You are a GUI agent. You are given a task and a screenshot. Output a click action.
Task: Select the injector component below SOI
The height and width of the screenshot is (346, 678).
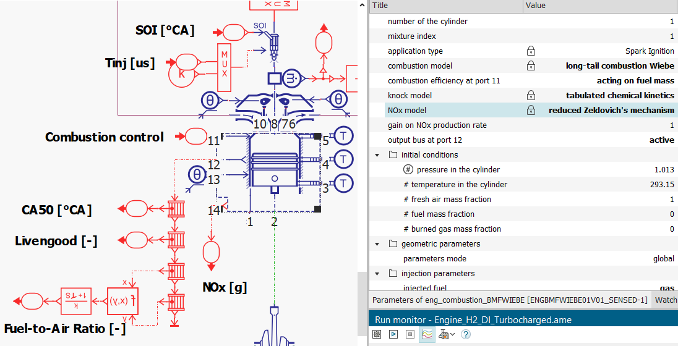click(x=274, y=44)
